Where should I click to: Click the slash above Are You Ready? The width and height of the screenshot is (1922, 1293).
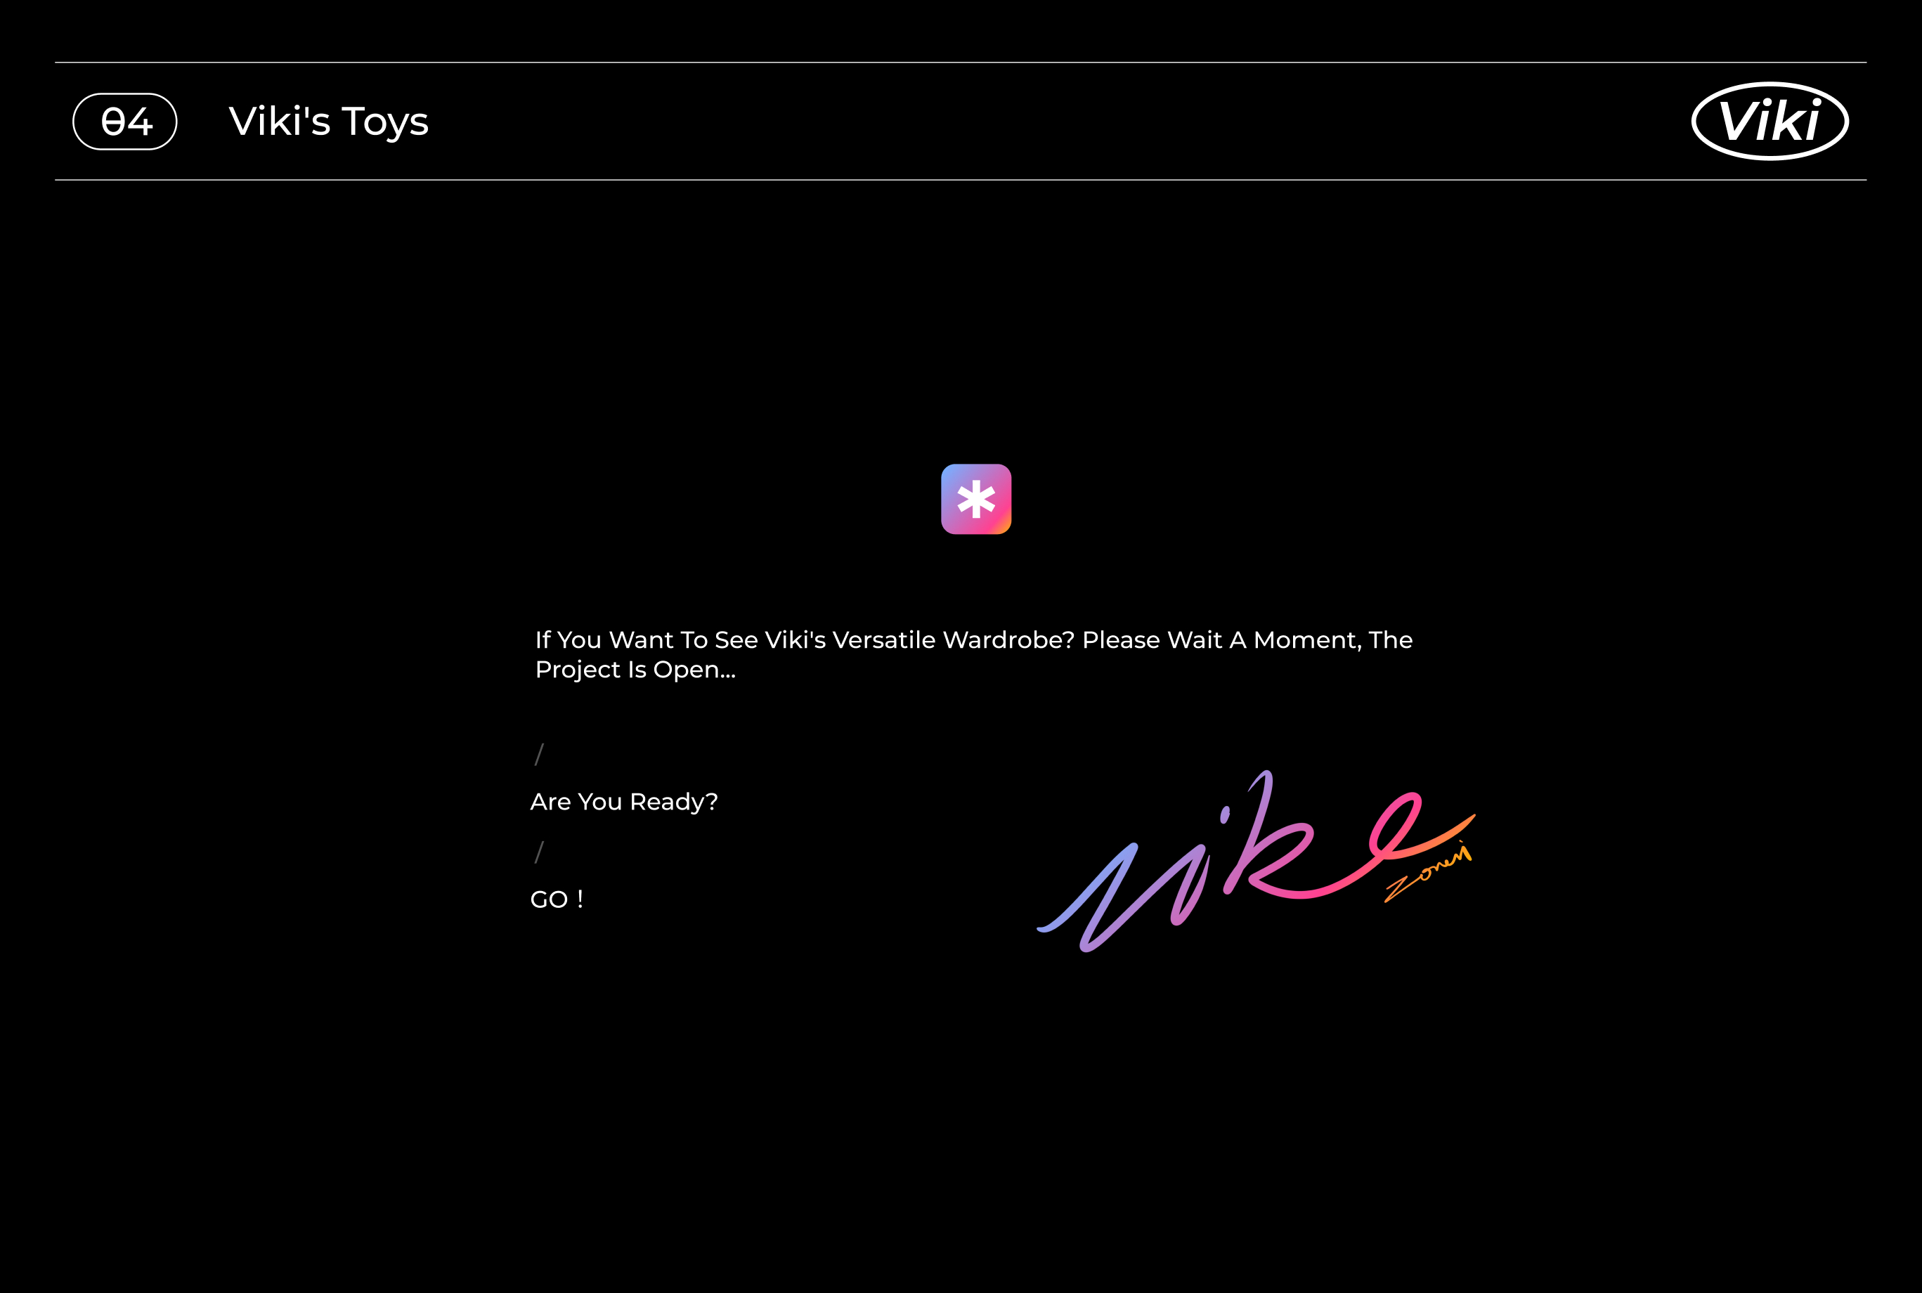[539, 754]
